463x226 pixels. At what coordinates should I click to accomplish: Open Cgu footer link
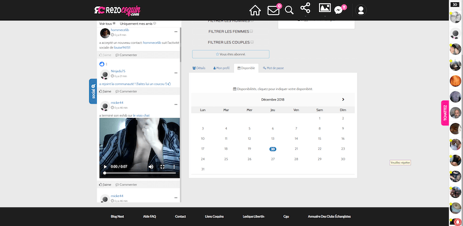pyautogui.click(x=286, y=217)
